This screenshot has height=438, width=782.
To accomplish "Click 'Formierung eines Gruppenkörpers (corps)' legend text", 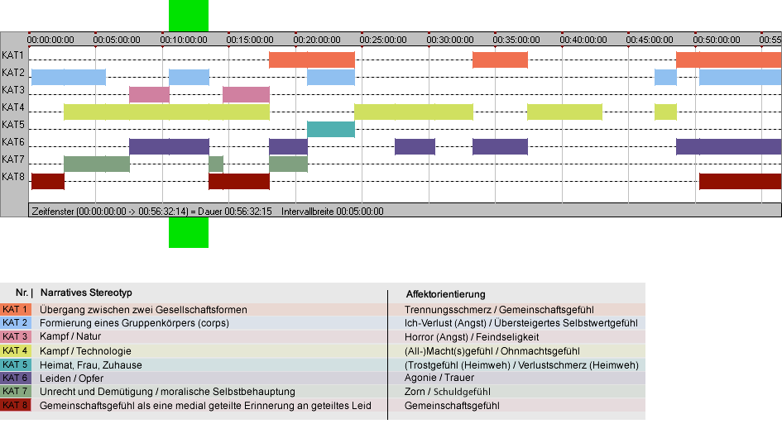I will pos(134,323).
